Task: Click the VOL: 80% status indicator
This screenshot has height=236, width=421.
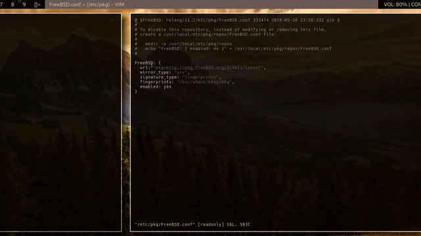Action: (395, 5)
